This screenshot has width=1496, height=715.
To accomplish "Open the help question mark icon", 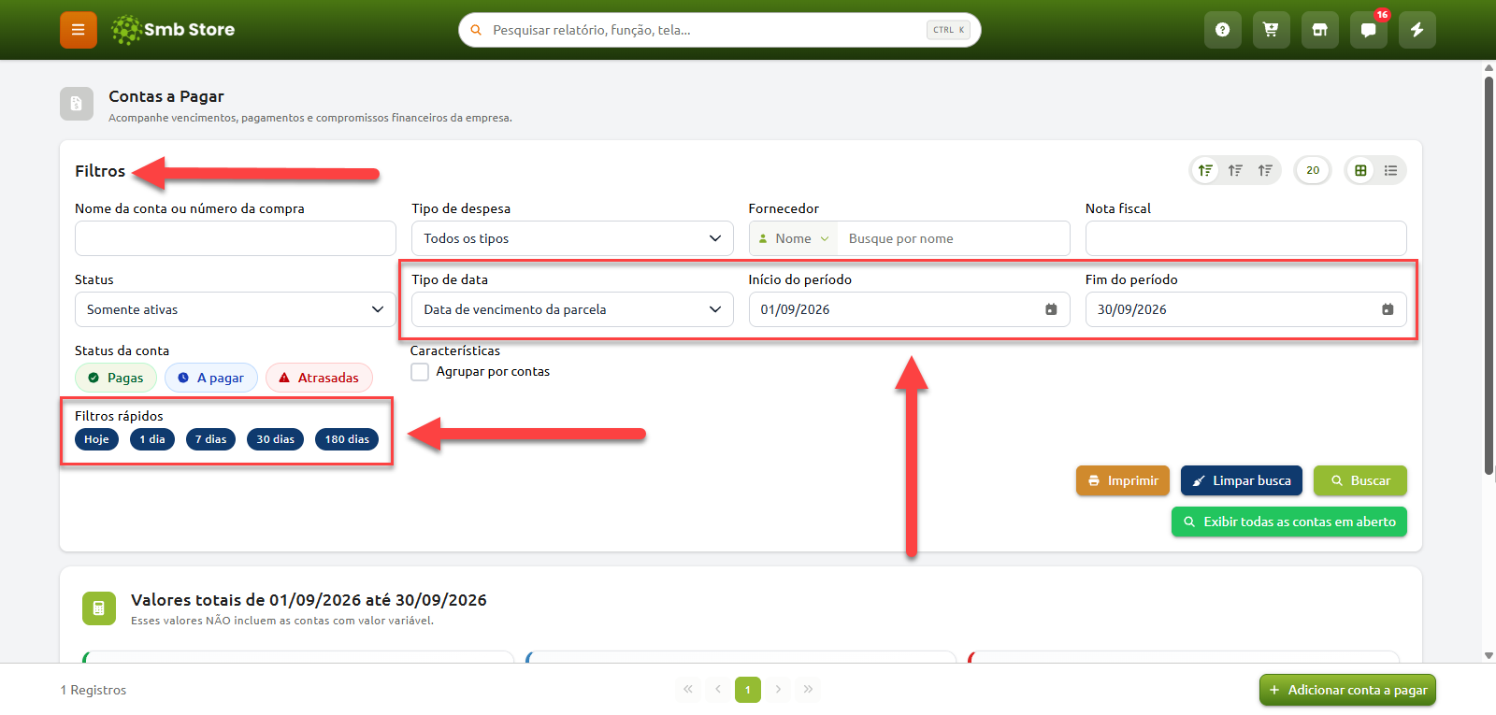I will [1222, 30].
